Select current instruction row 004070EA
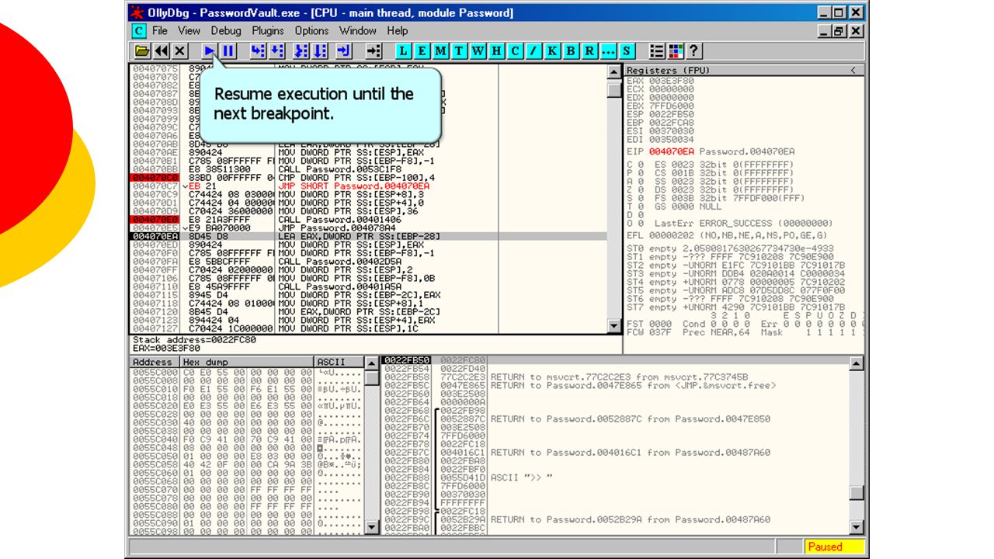Image resolution: width=994 pixels, height=559 pixels. point(367,236)
